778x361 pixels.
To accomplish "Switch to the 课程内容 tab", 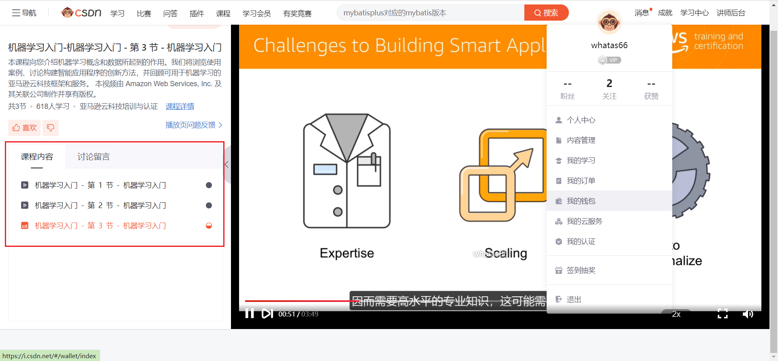I will pos(37,157).
